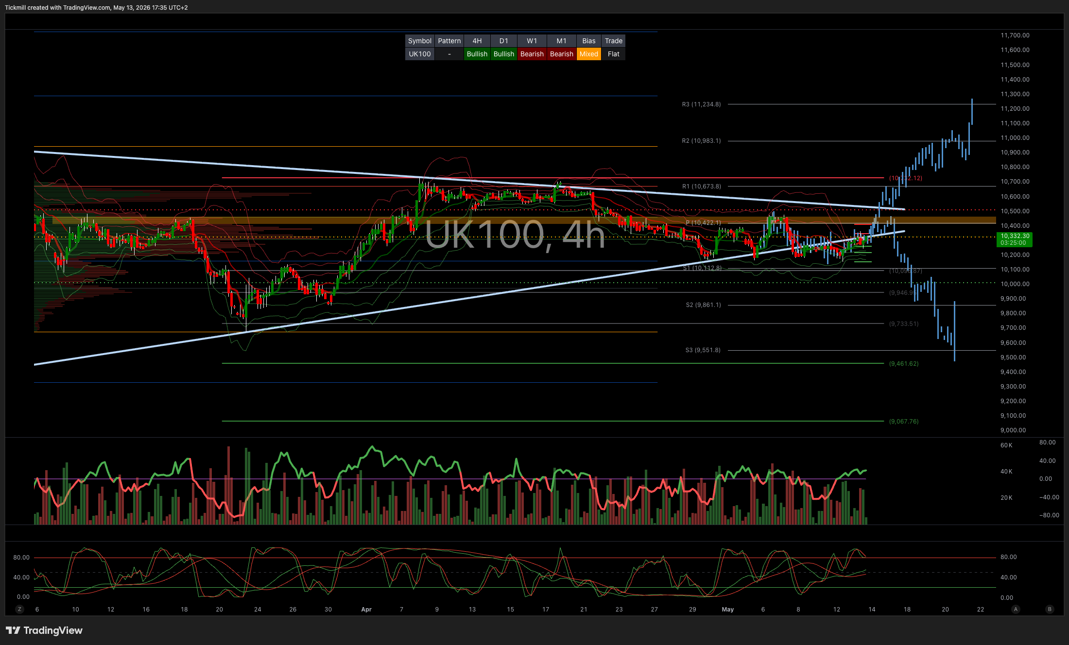
Task: Click the M1 column header
Action: pos(562,41)
